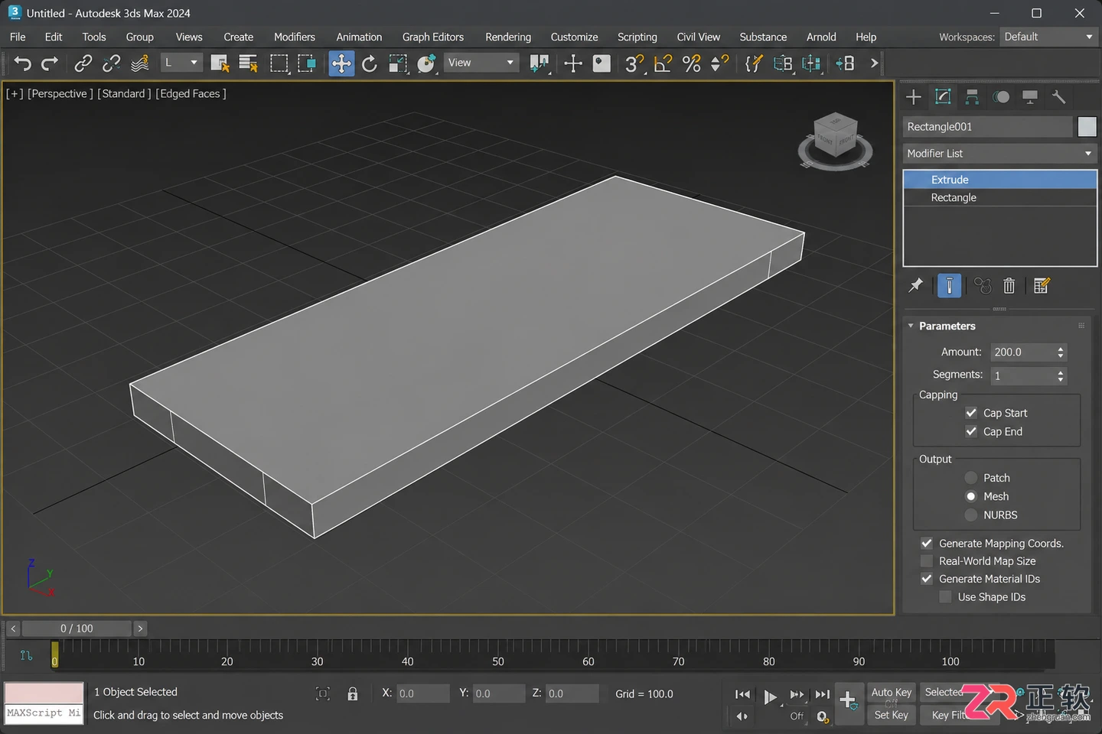Viewport: 1102px width, 734px height.
Task: Open the Rendering menu
Action: pos(508,37)
